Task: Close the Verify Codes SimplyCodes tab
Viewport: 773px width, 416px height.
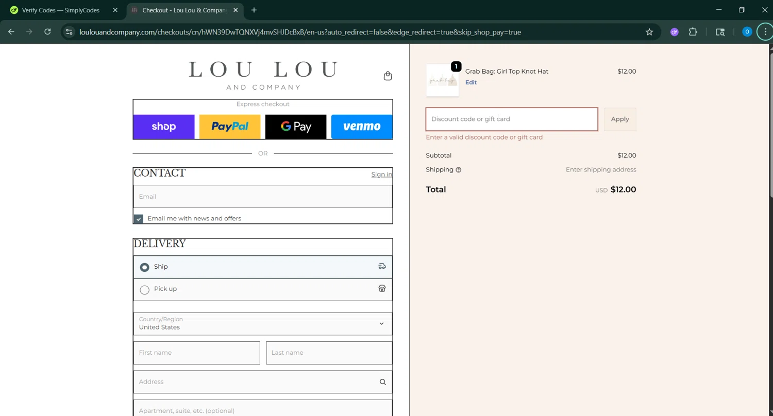Action: [x=115, y=10]
